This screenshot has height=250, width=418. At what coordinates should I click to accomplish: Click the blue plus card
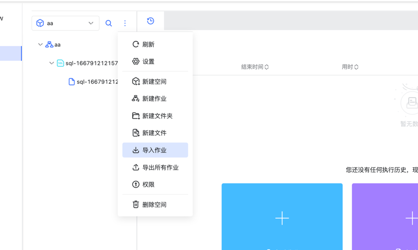tap(282, 216)
